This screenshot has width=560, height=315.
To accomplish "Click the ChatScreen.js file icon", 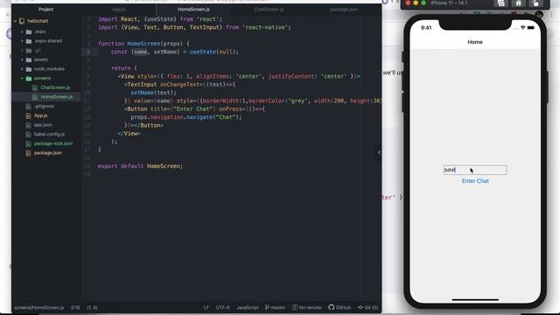I will point(35,87).
